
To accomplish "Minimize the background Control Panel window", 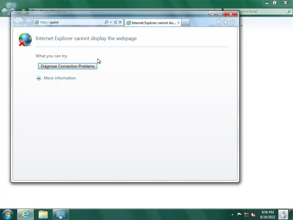I will point(267,3).
